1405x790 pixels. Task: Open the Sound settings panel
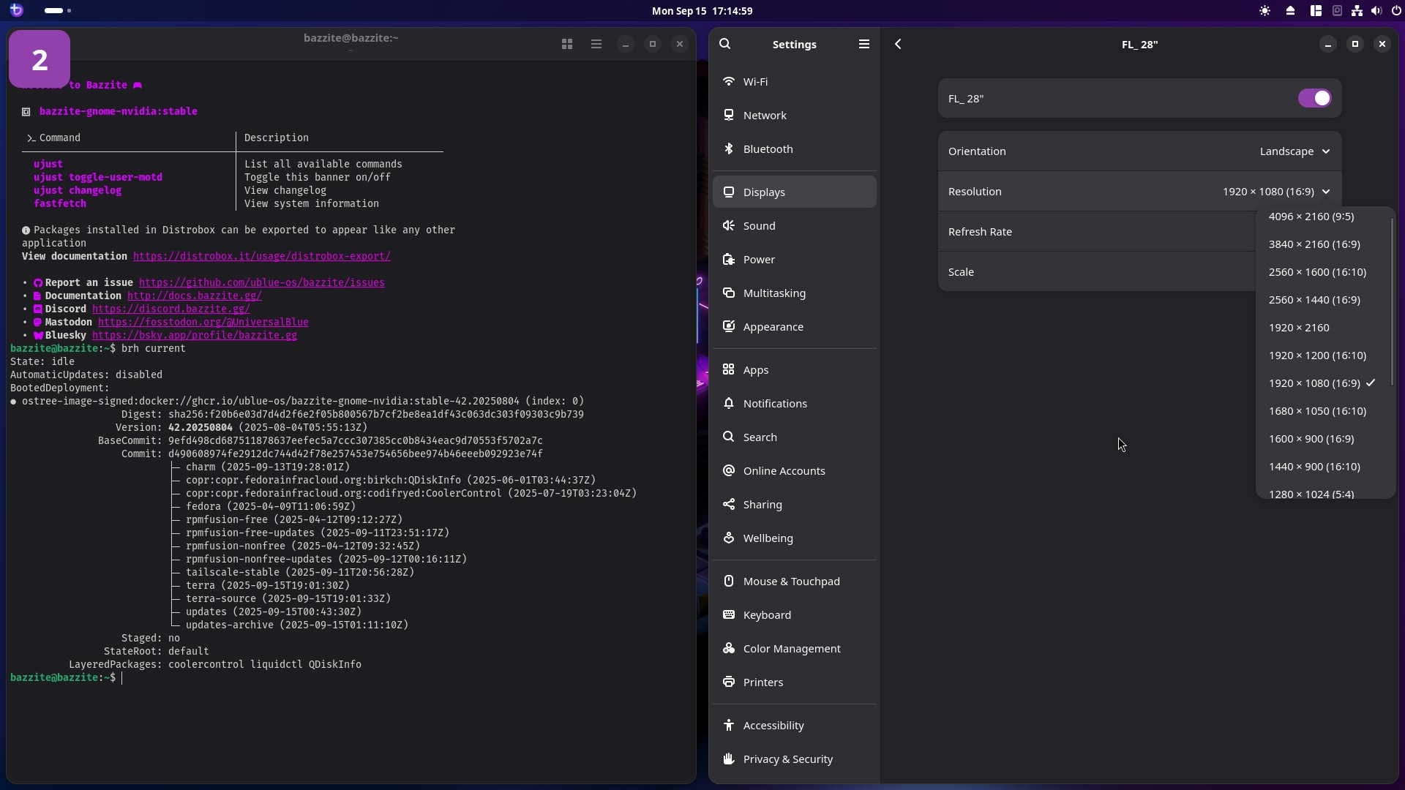point(759,226)
